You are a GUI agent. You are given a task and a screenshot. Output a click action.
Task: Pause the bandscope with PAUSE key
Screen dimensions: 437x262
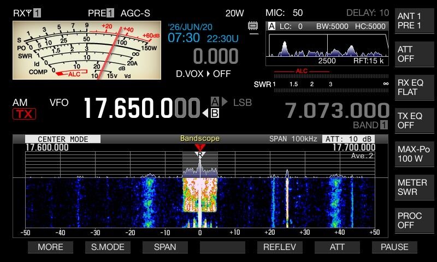[x=394, y=247]
